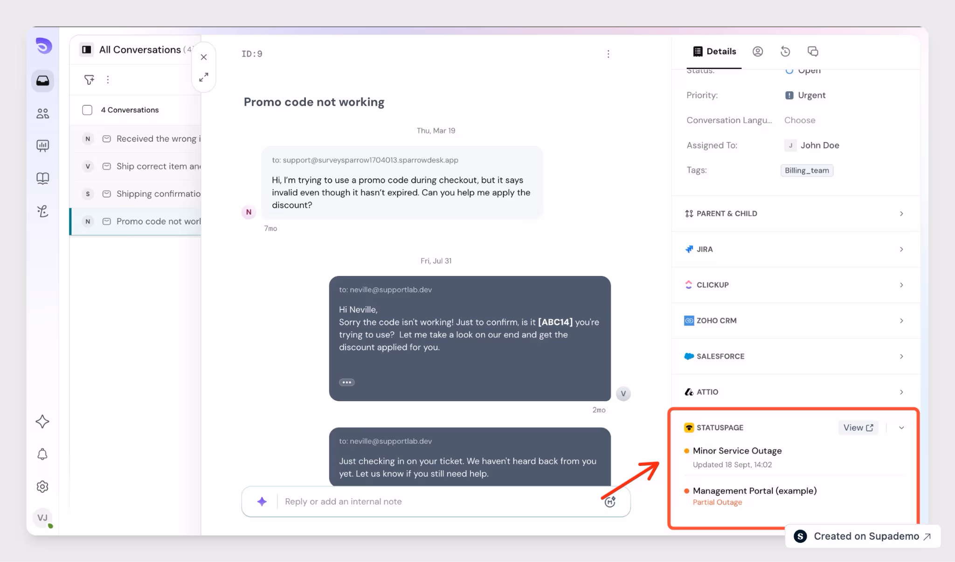955x562 pixels.
Task: Switch to the Details tab
Action: [x=714, y=51]
